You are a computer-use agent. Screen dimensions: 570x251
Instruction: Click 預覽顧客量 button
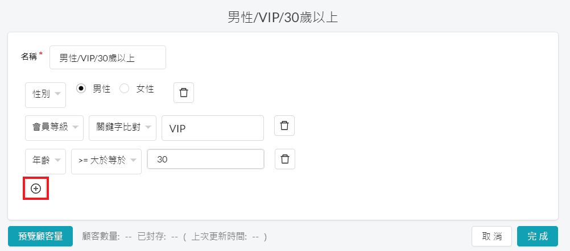pos(40,236)
